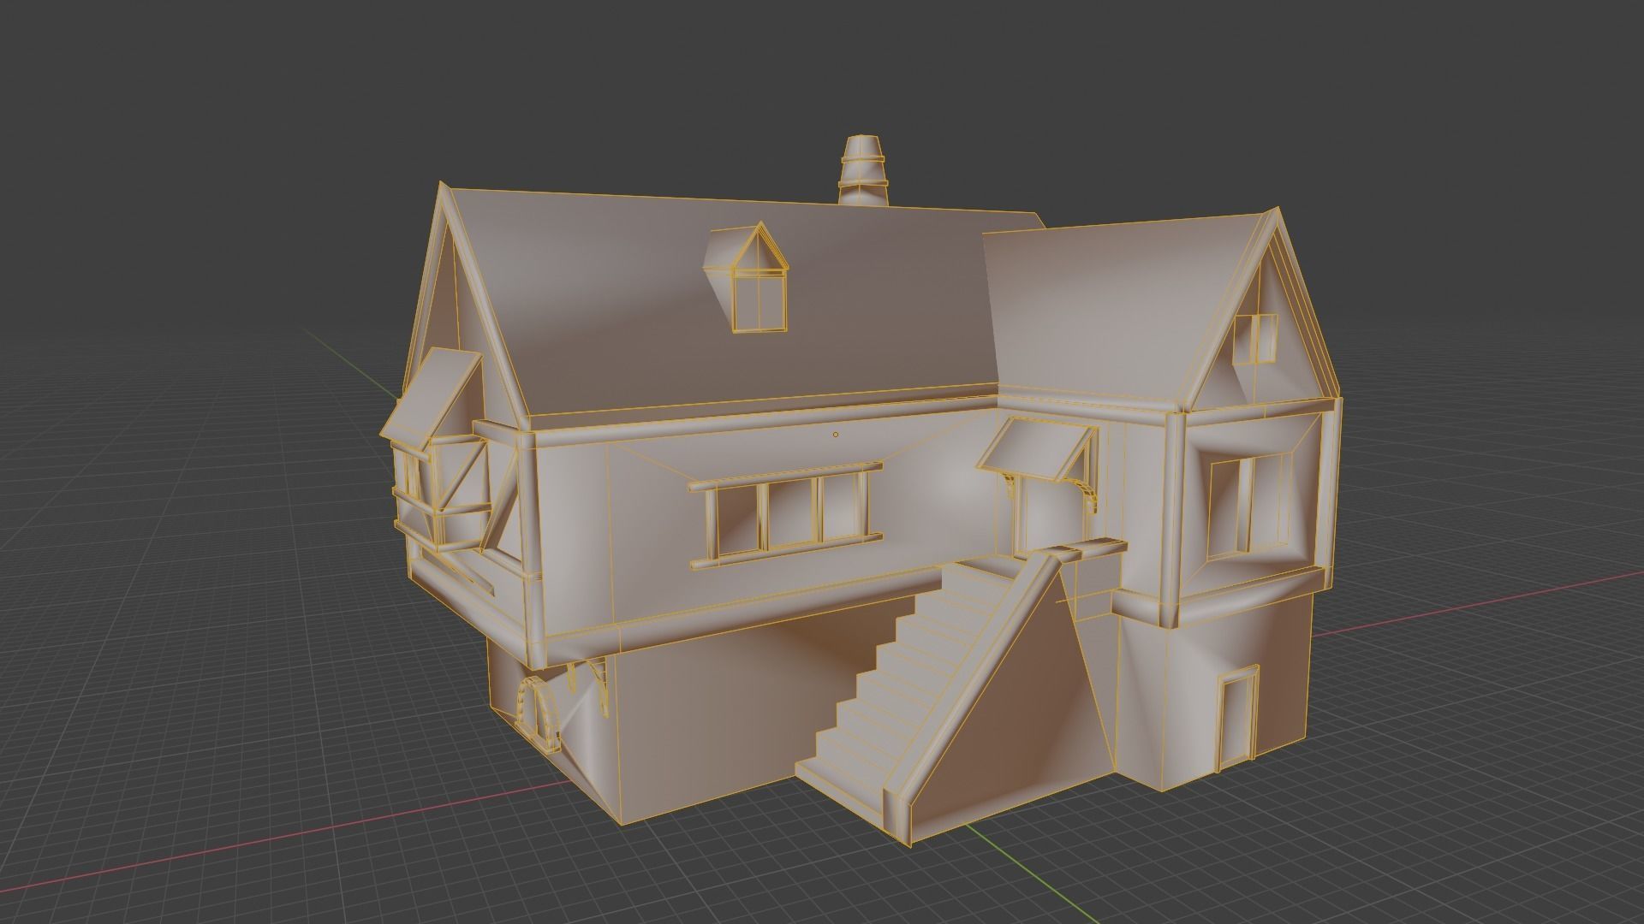Click the large window on right wing upper floor

click(1249, 506)
